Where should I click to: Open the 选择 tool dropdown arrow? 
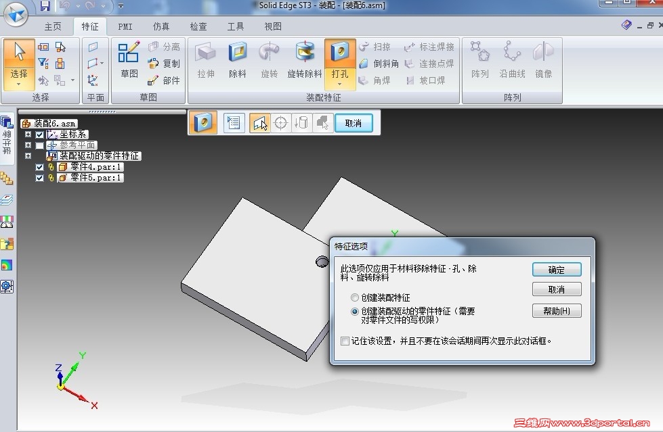point(18,84)
